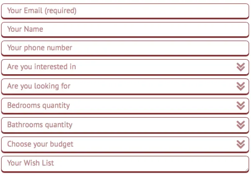
Task: Click the Your Email (required) field
Action: click(125, 10)
